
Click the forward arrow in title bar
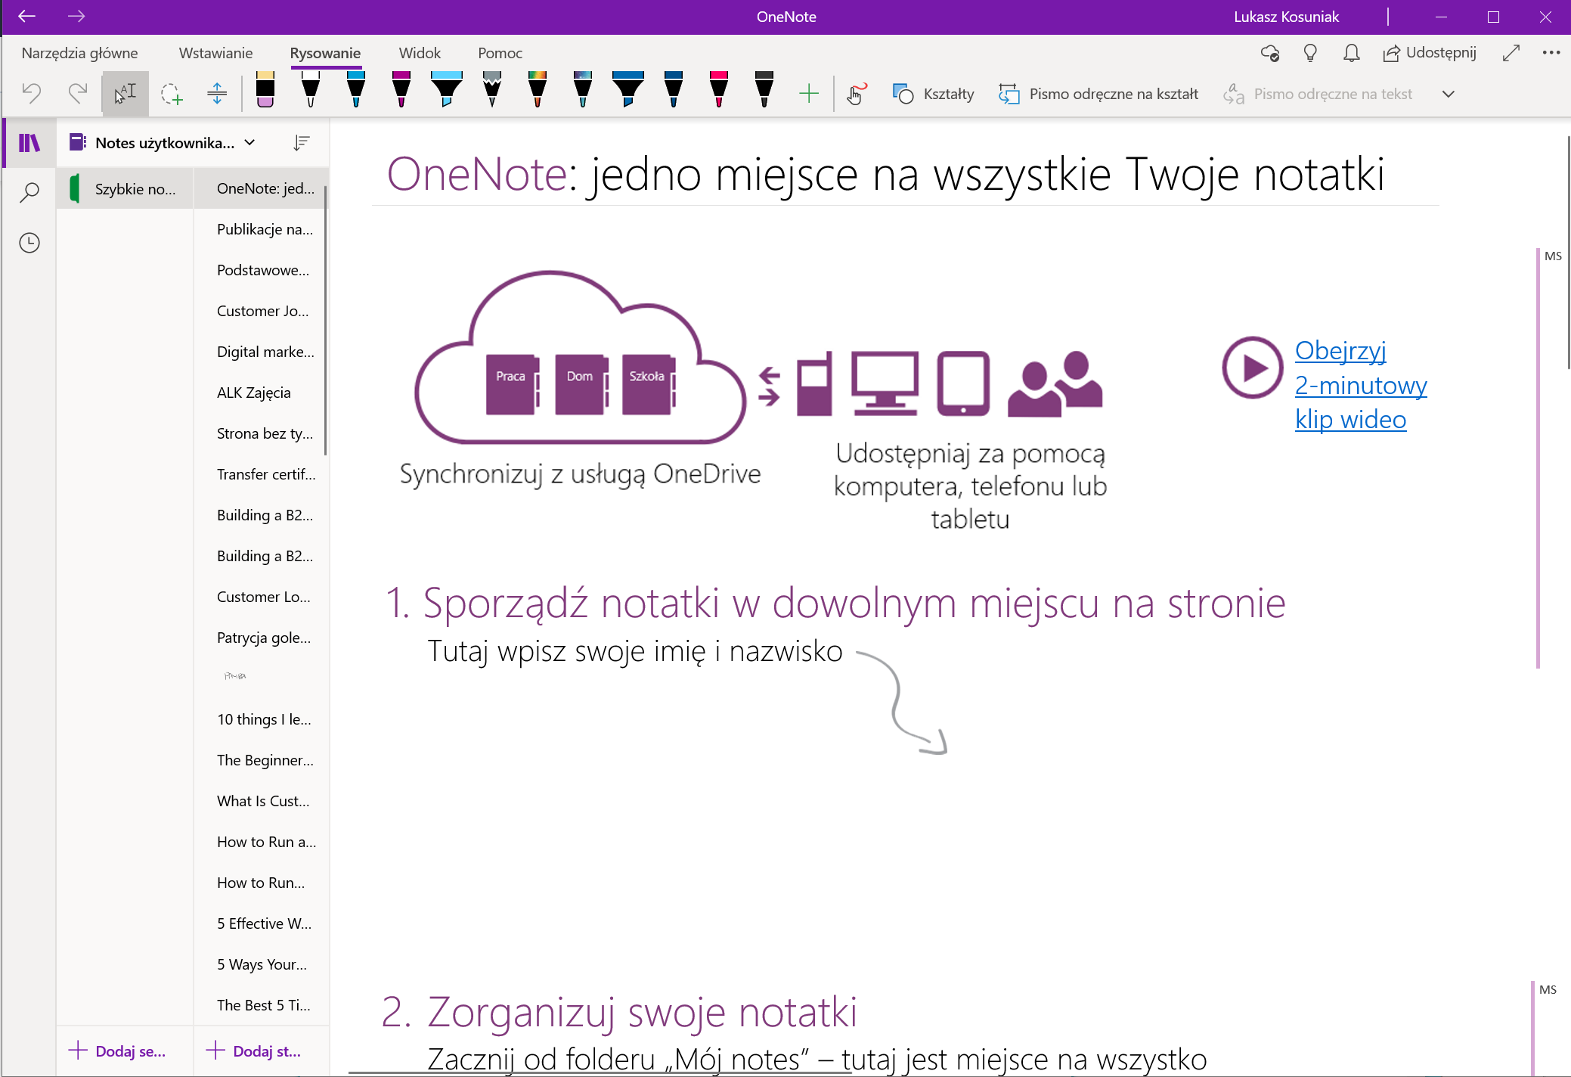tap(76, 16)
